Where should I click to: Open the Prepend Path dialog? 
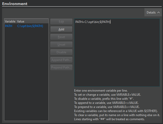[x=61, y=68]
